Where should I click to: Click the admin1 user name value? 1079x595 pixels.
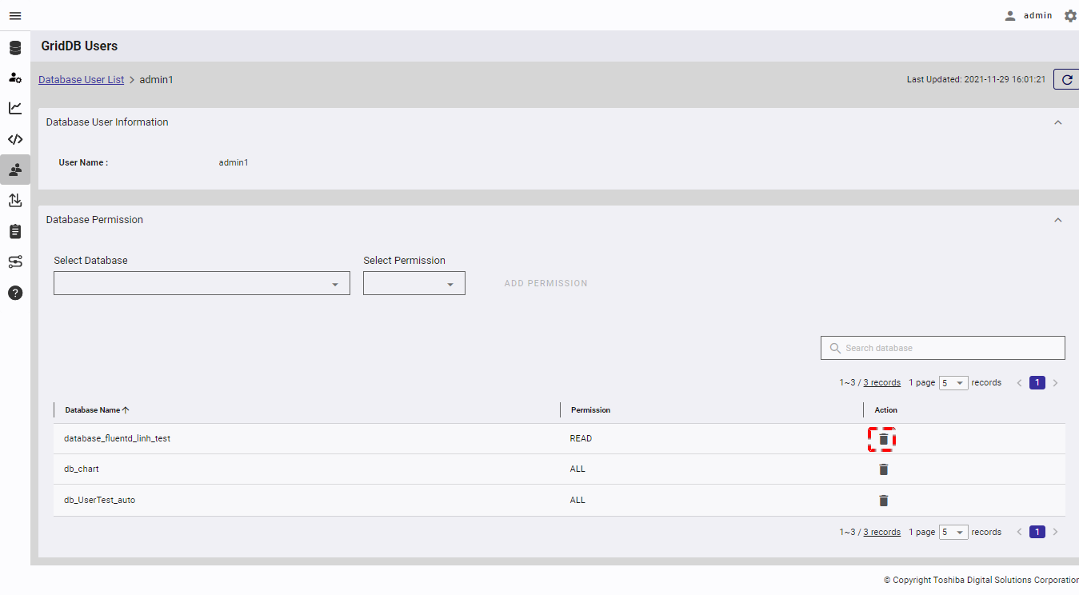(234, 162)
